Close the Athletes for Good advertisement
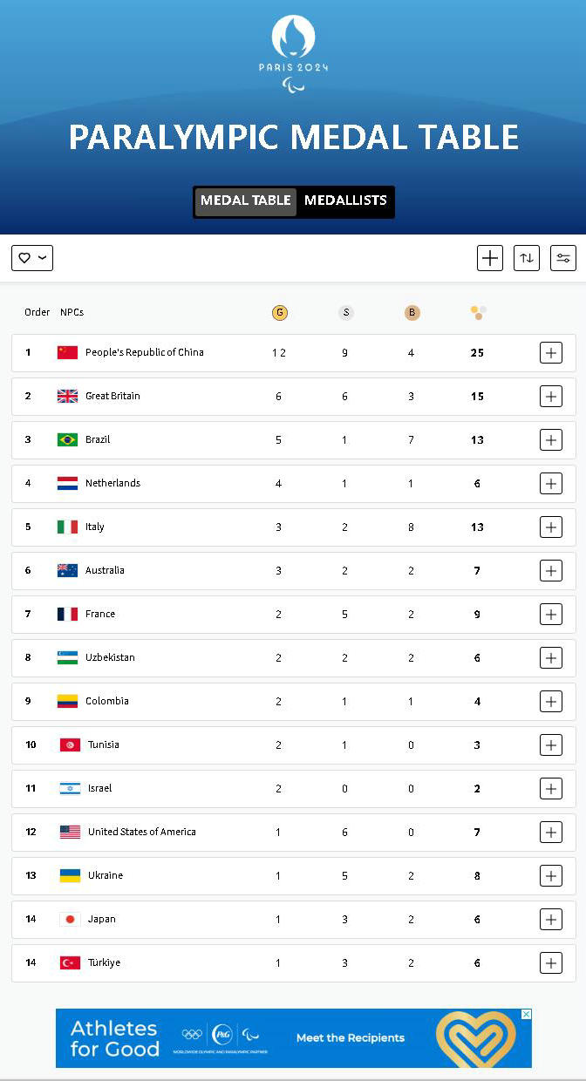 tap(526, 1015)
